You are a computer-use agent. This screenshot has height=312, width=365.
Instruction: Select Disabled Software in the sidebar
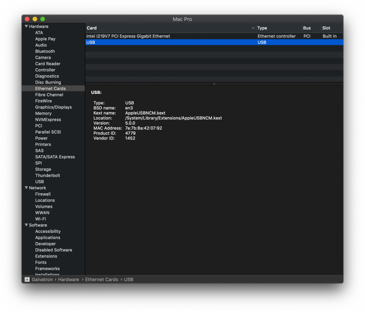pyautogui.click(x=54, y=250)
